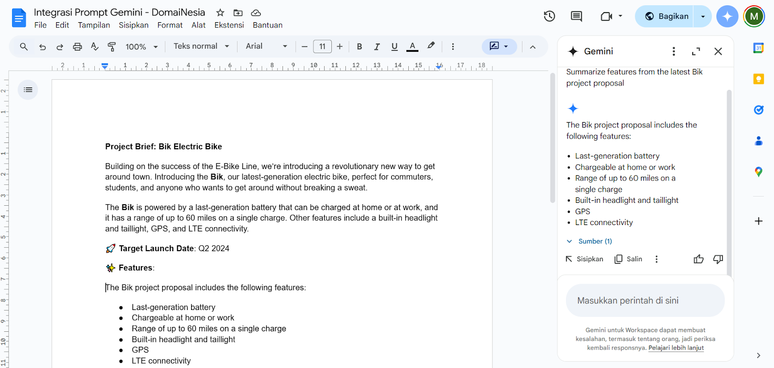Image resolution: width=774 pixels, height=368 pixels.
Task: Show document outline icon
Action: (28, 90)
